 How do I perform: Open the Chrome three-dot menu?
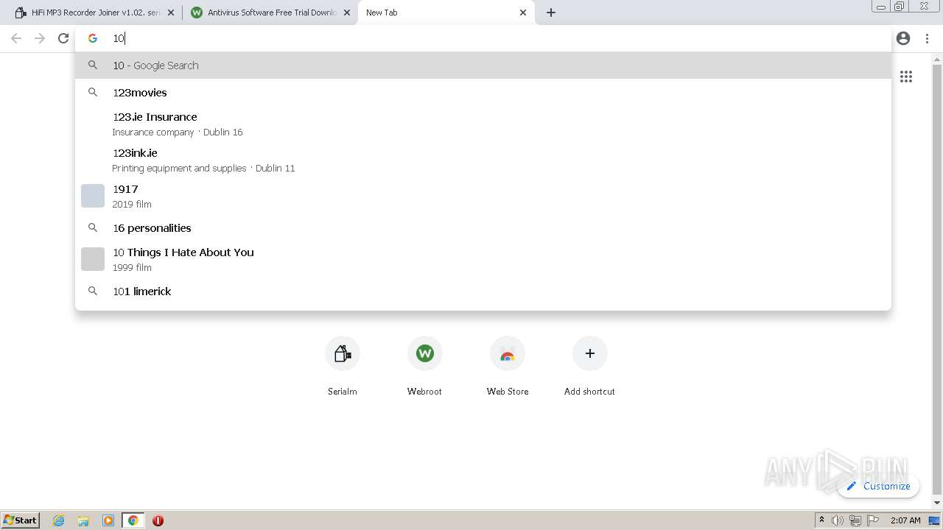click(x=927, y=38)
